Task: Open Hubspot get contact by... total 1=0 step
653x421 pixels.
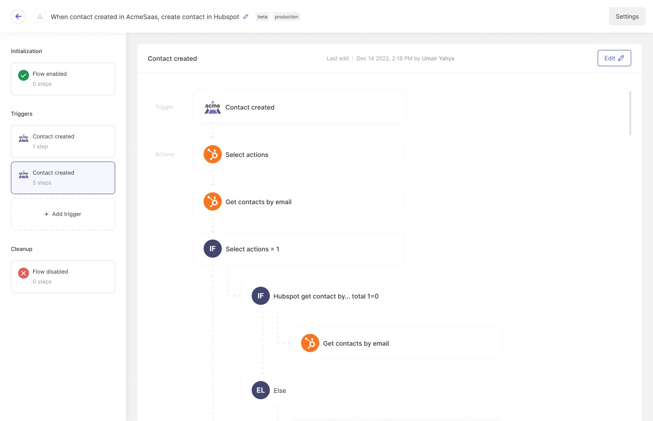Action: coord(347,296)
